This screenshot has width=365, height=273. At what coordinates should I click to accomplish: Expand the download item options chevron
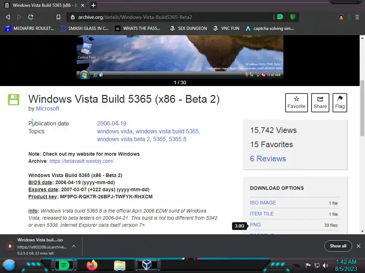(x=74, y=246)
